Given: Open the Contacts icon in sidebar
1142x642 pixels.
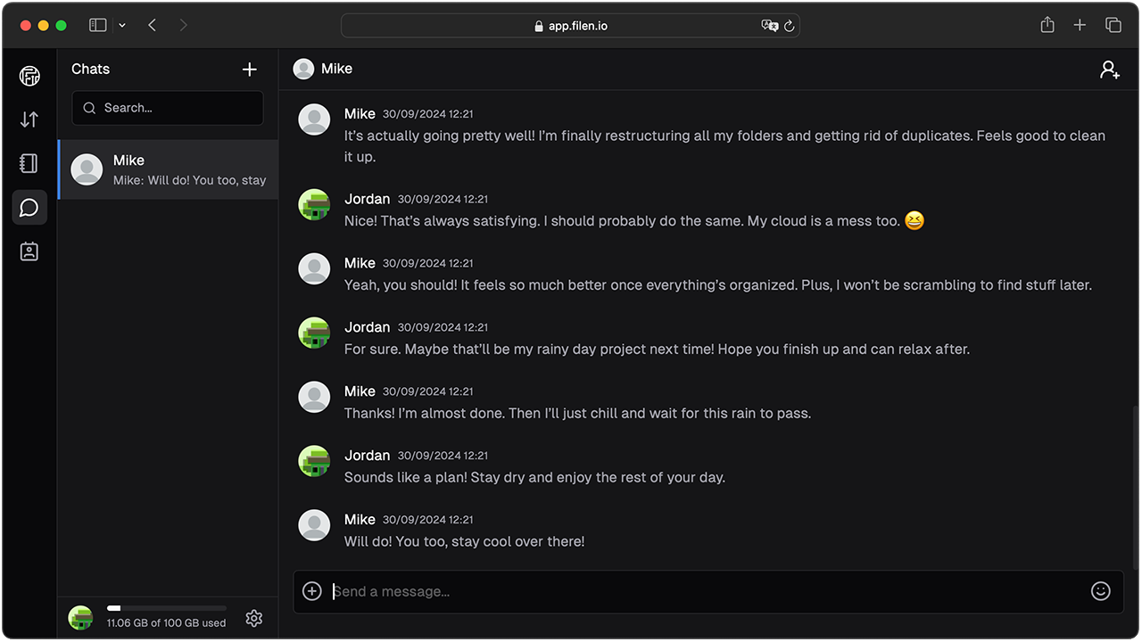Looking at the screenshot, I should 29,251.
